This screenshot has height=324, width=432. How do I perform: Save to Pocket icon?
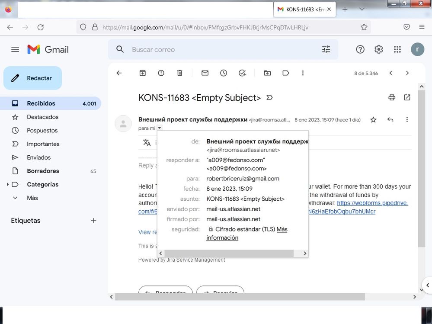point(406,27)
